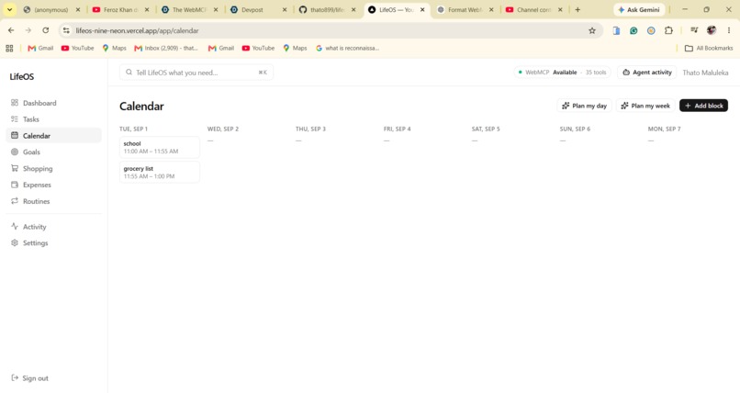Click the WED, SEP 2 day header

point(223,129)
